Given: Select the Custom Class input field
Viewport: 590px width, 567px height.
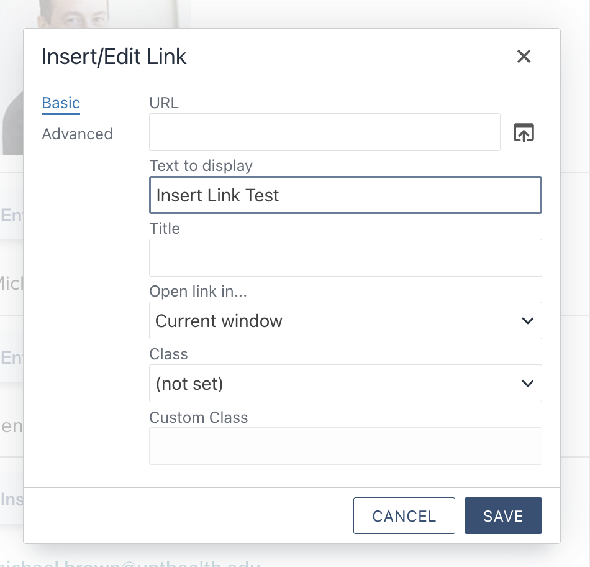Looking at the screenshot, I should 345,446.
